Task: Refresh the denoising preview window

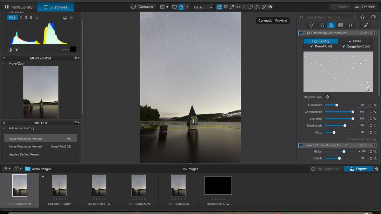Action: 369,88
